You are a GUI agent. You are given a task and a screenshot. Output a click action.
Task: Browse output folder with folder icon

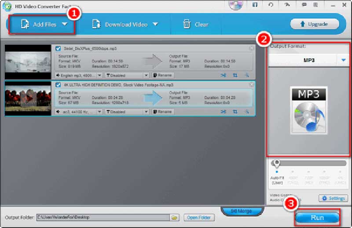(174, 217)
